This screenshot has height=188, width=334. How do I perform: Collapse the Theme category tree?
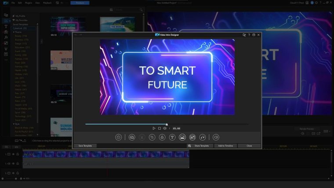[14, 32]
